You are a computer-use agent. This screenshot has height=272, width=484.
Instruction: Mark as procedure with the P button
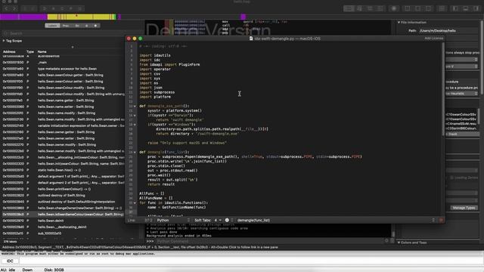click(70, 8)
